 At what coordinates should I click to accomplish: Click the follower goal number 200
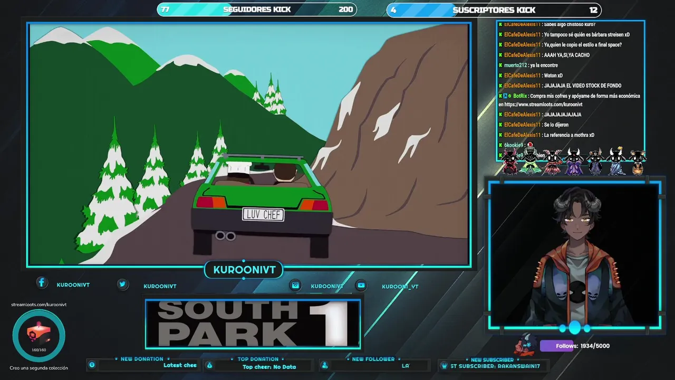pyautogui.click(x=345, y=9)
